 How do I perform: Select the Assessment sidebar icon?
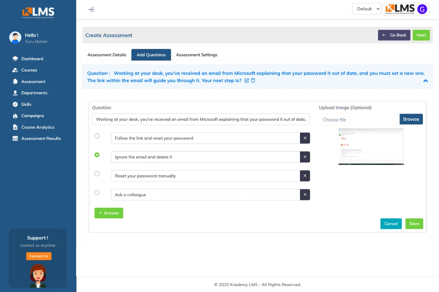[x=15, y=81]
